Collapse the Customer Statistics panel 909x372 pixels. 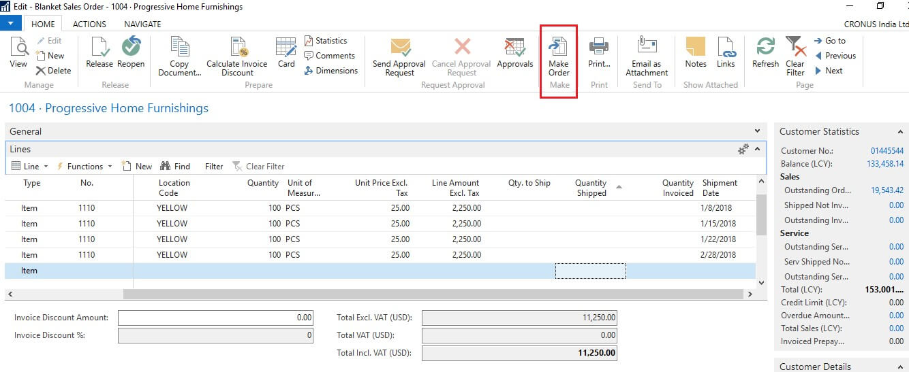click(901, 132)
